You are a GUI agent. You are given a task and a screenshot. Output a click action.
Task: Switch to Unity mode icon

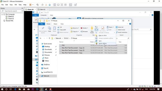point(65,5)
